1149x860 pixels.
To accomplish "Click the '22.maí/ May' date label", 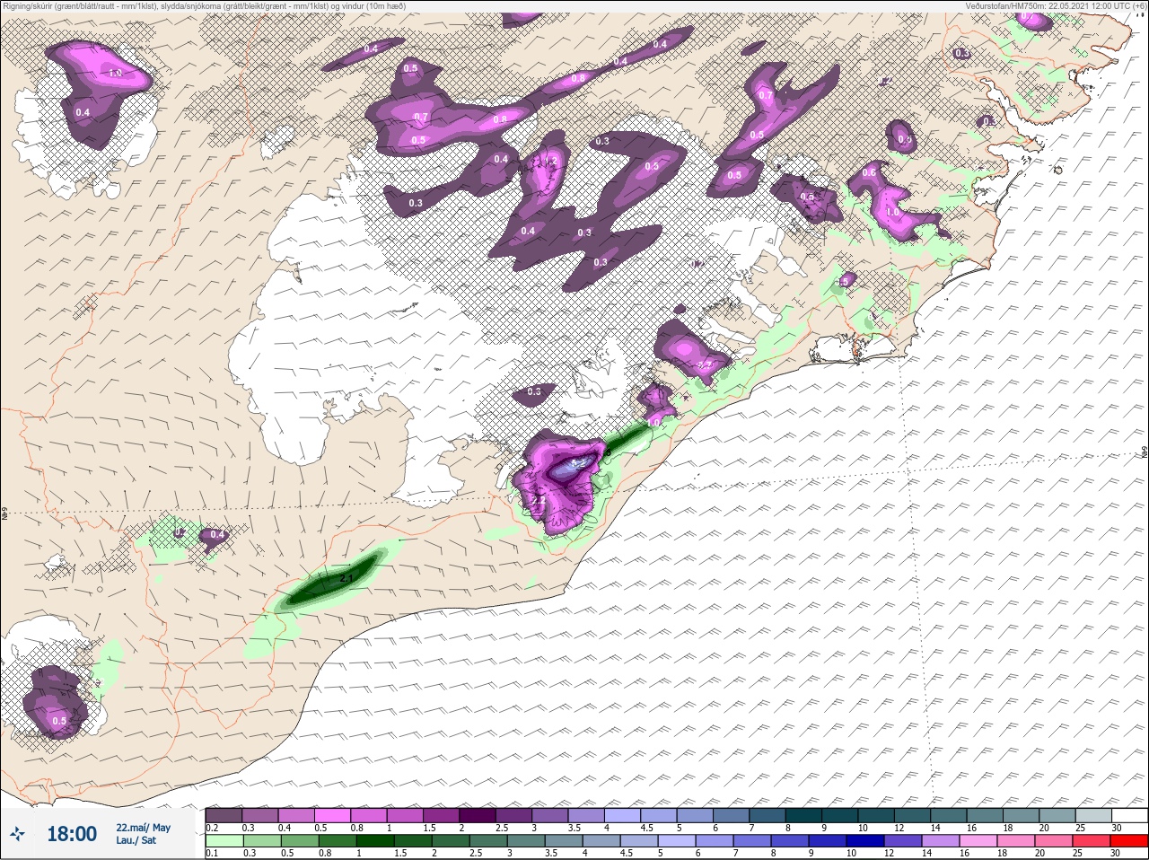I will 143,828.
